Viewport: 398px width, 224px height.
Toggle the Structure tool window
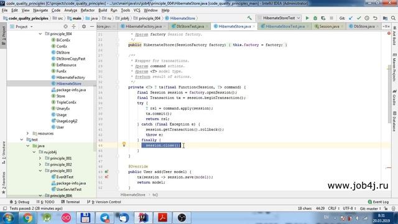click(x=4, y=152)
